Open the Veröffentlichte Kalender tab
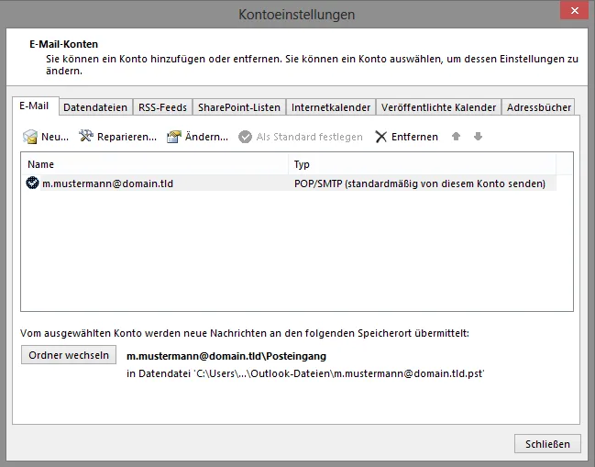595x467 pixels. pos(438,107)
